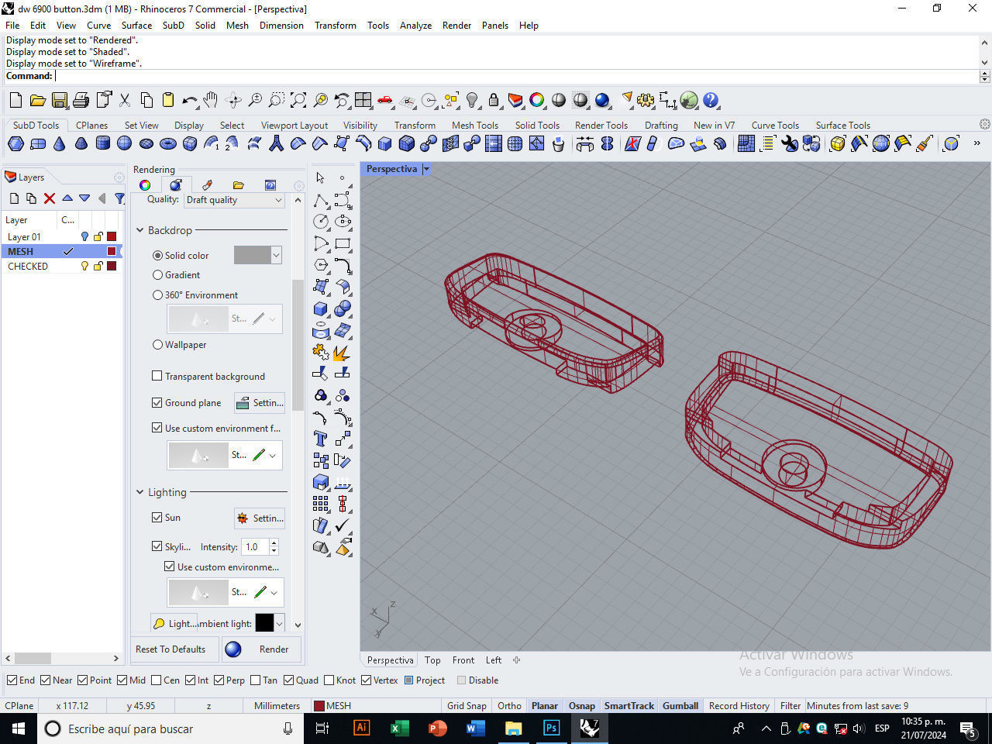Expand toolbar overflow double-arrow chevron
Screen dimensions: 992x744
click(976, 143)
